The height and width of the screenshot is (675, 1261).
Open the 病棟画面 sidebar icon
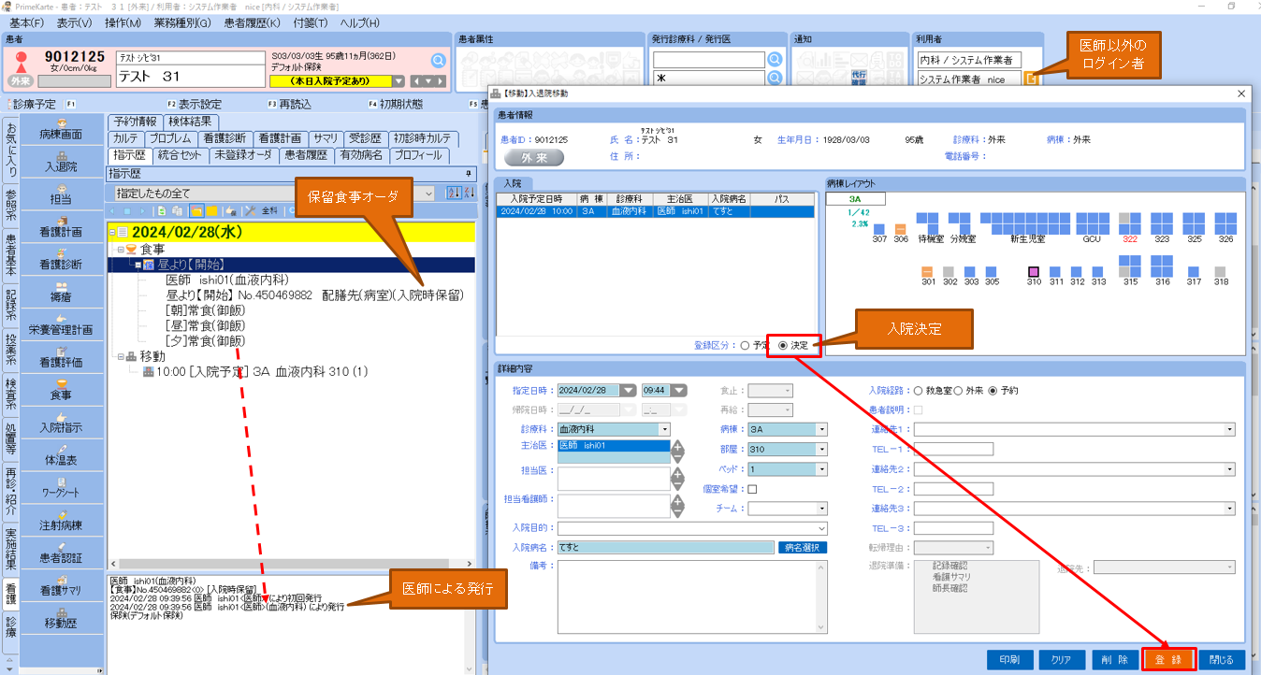61,129
